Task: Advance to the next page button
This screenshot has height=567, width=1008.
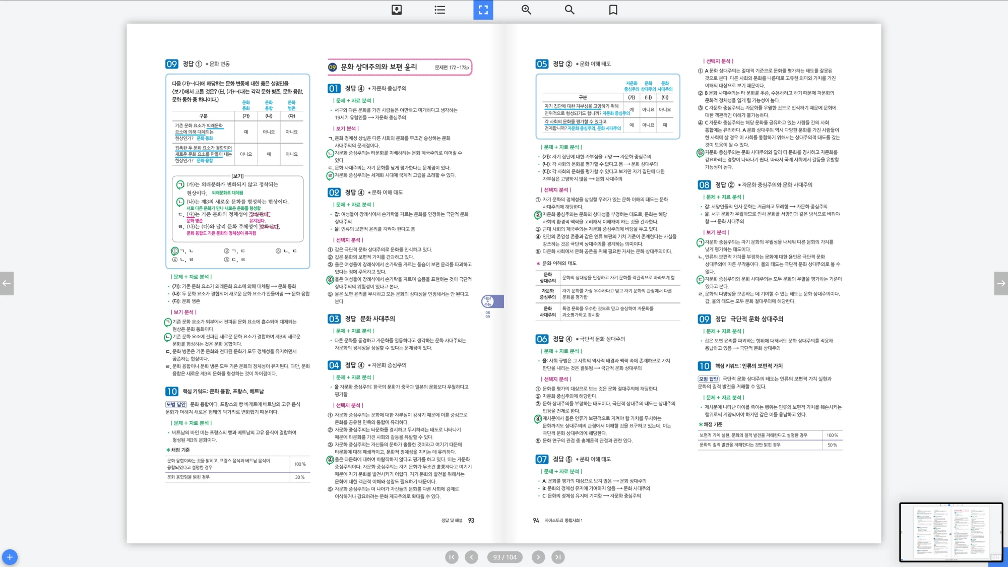Action: click(x=538, y=557)
